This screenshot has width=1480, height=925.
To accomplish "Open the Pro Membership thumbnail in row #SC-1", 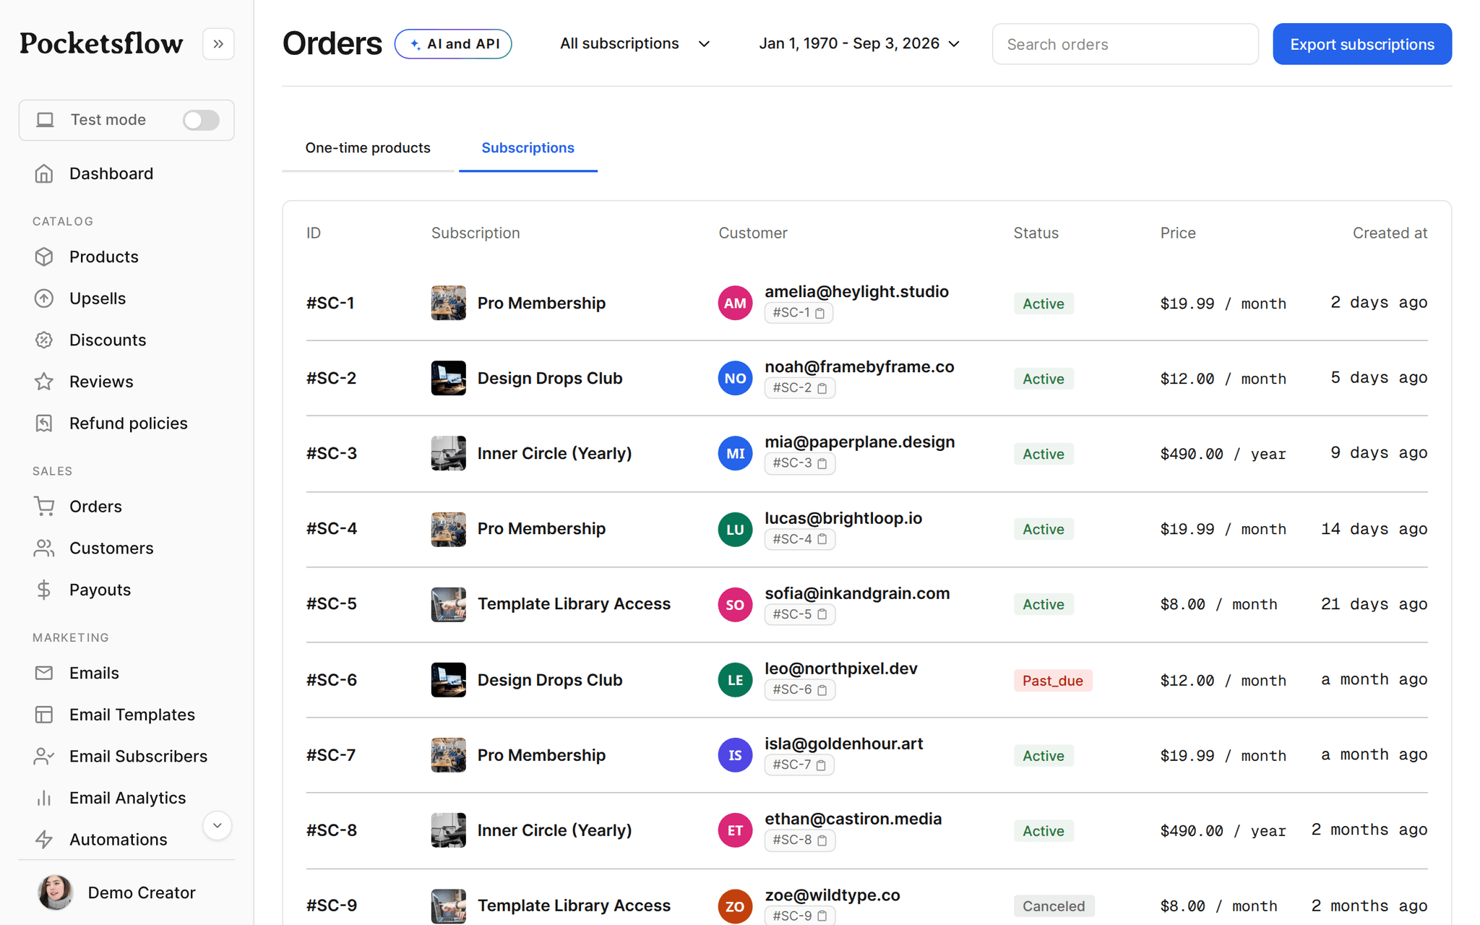I will click(449, 303).
